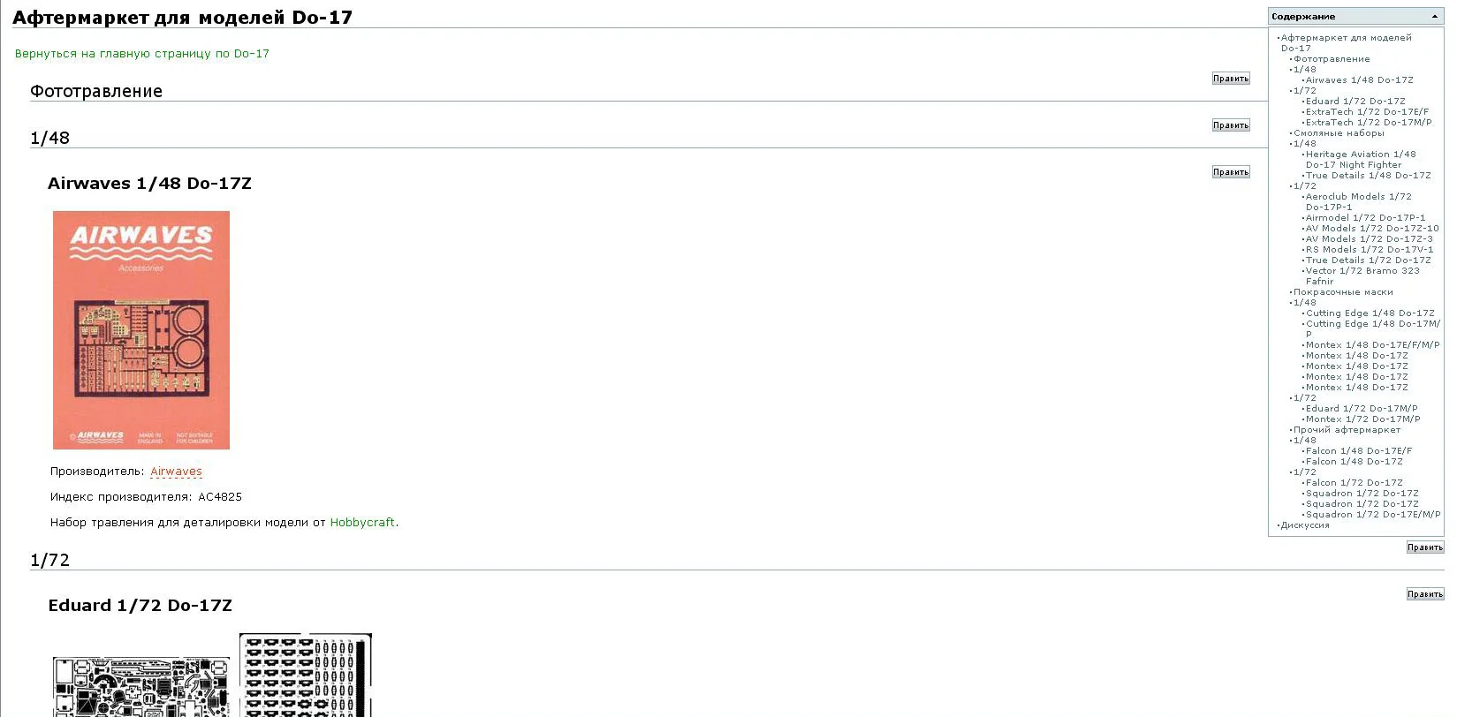Open the second Eduard fret thumbnail

(x=306, y=675)
